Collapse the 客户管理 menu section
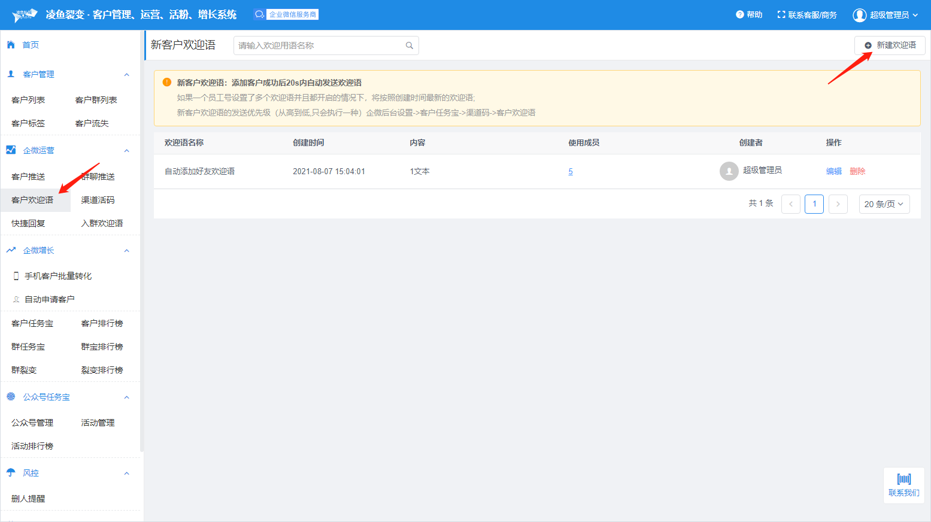This screenshot has height=522, width=931. [x=126, y=75]
